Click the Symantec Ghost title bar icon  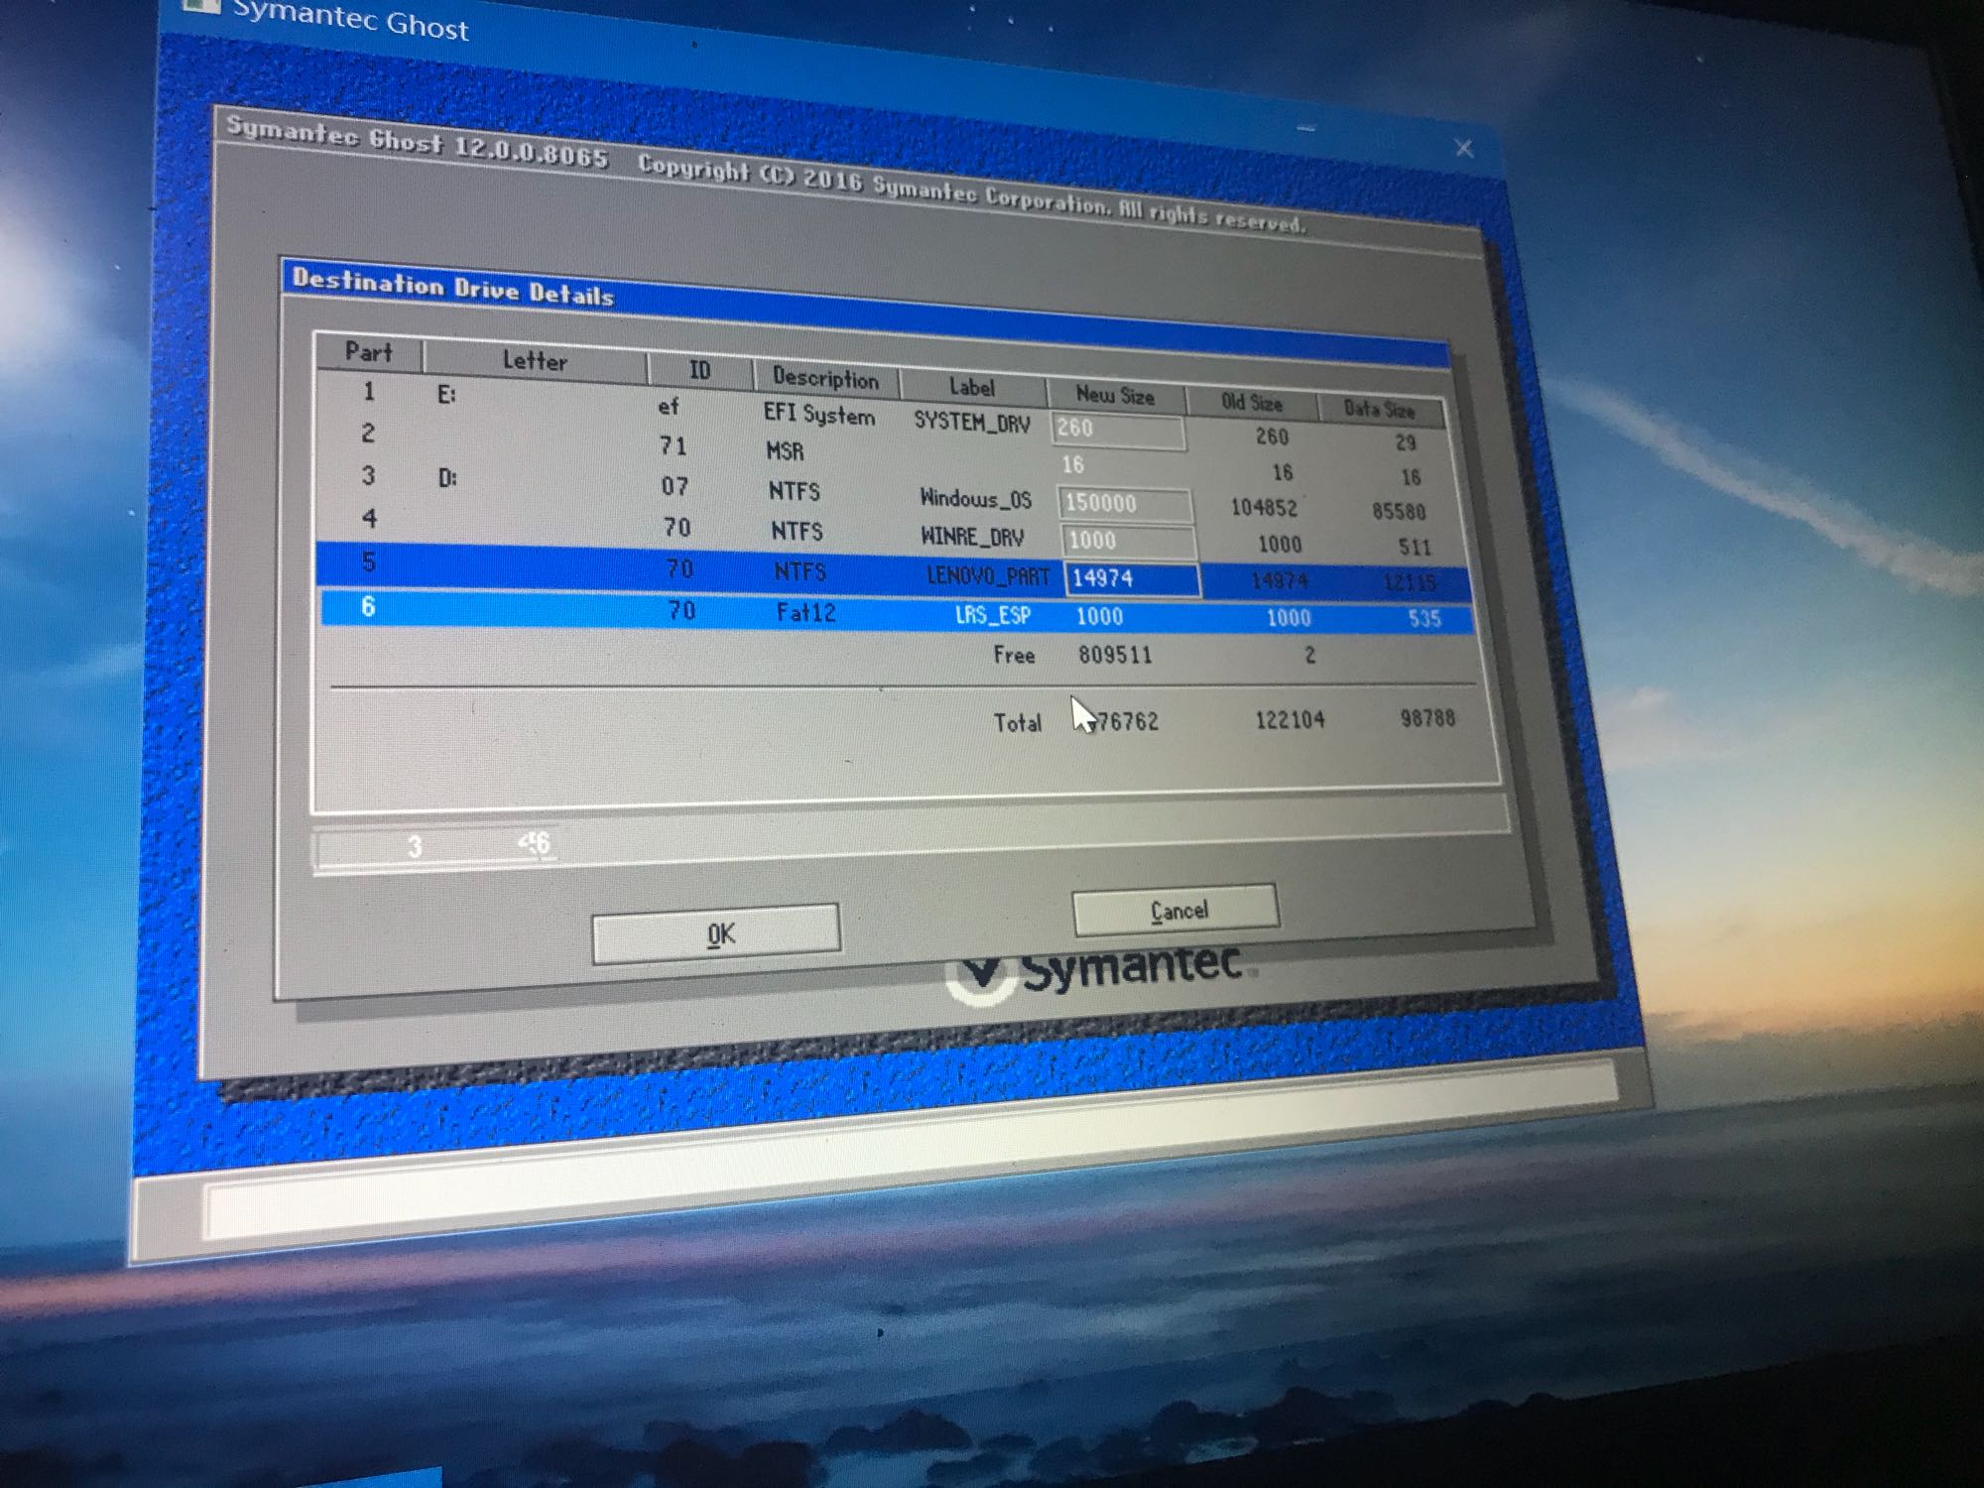[201, 5]
